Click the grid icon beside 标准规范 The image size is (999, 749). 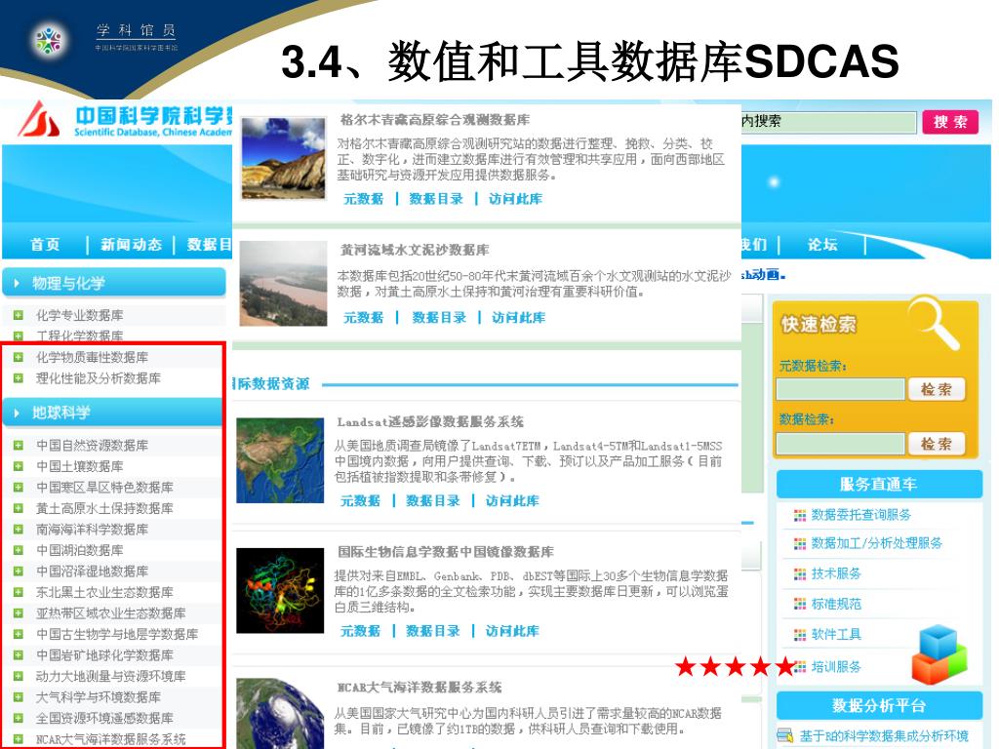[800, 604]
